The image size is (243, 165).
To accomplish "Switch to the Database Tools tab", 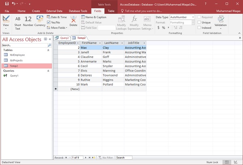I will (x=77, y=11).
